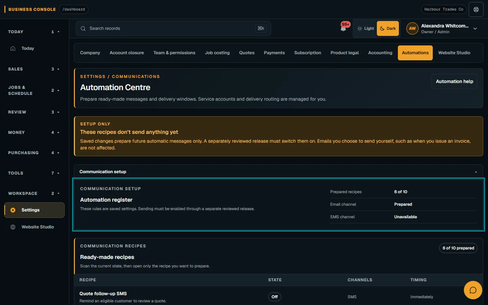Open the Website Studio tab in top bar
Image resolution: width=488 pixels, height=305 pixels.
[x=454, y=53]
